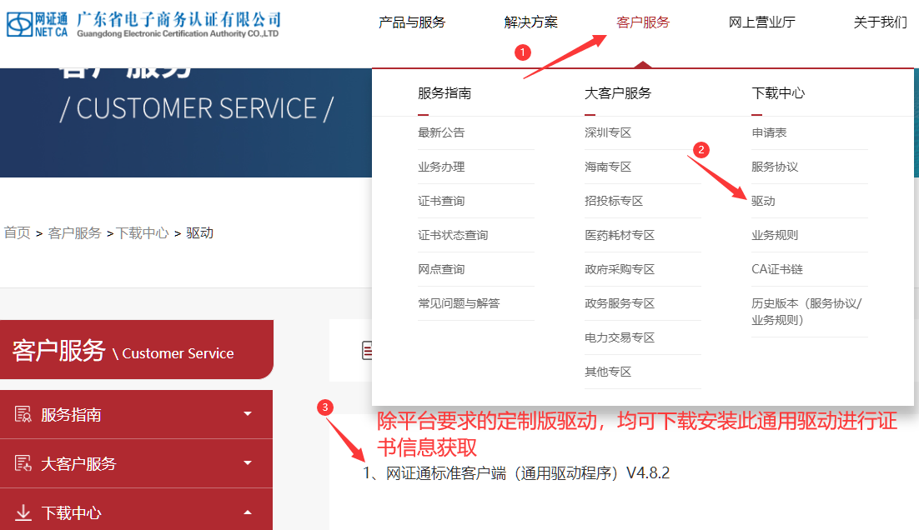This screenshot has height=530, width=919.
Task: Open 常见问题与解答 page
Action: pos(459,303)
